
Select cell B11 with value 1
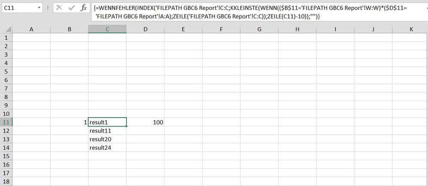coord(69,122)
